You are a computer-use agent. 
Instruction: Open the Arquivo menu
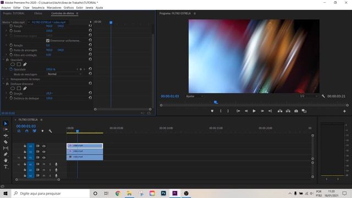point(6,8)
